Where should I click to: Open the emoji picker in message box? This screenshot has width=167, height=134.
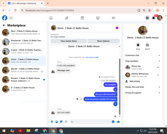coord(113,122)
